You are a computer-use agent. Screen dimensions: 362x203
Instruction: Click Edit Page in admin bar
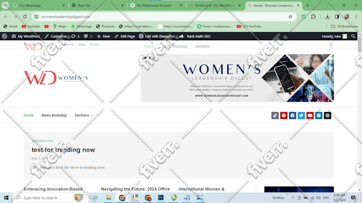[x=125, y=36]
